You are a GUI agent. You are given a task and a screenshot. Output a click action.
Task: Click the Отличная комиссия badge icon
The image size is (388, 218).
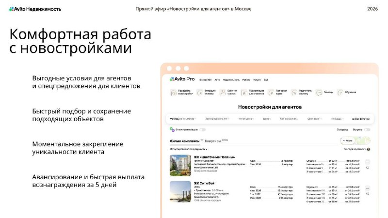tap(172, 129)
